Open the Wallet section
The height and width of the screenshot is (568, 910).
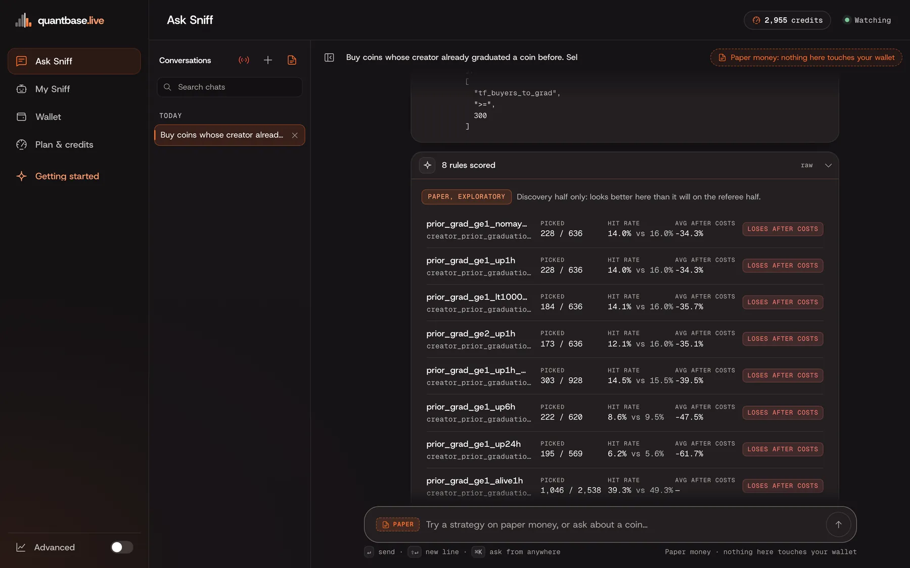tap(74, 117)
